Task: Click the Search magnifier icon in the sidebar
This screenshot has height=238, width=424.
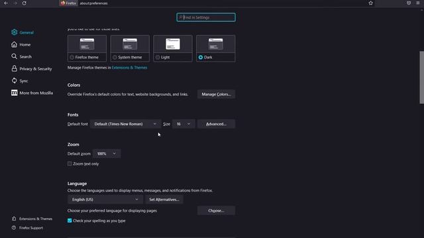Action: coord(15,56)
